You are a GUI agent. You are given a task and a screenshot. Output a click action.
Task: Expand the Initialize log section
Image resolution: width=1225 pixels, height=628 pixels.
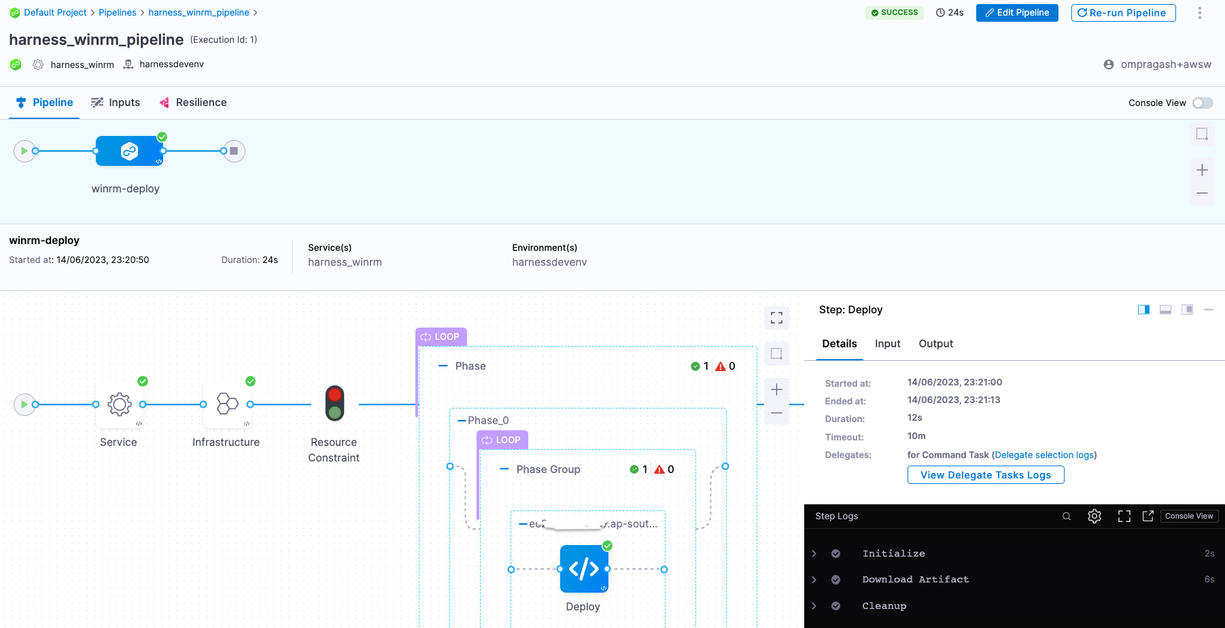[x=814, y=554]
